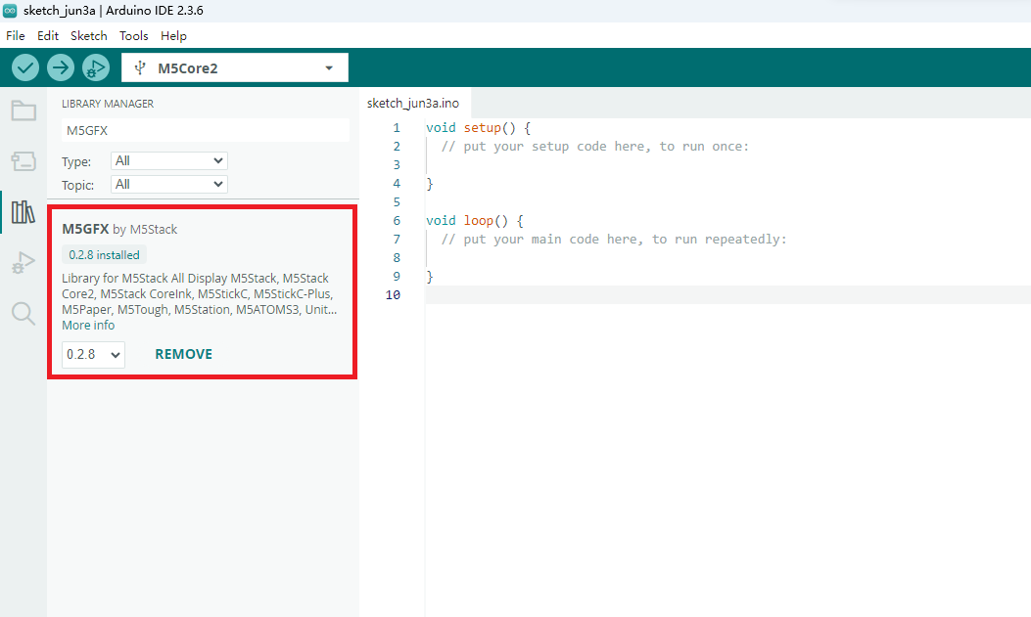Open the Help menu
Screen dimensions: 1031x617
[x=173, y=36]
